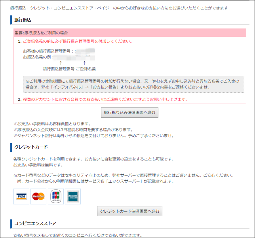Select the JCB card logo
Image resolution: width=255 pixels, height=238 pixels.
[x=55, y=196]
